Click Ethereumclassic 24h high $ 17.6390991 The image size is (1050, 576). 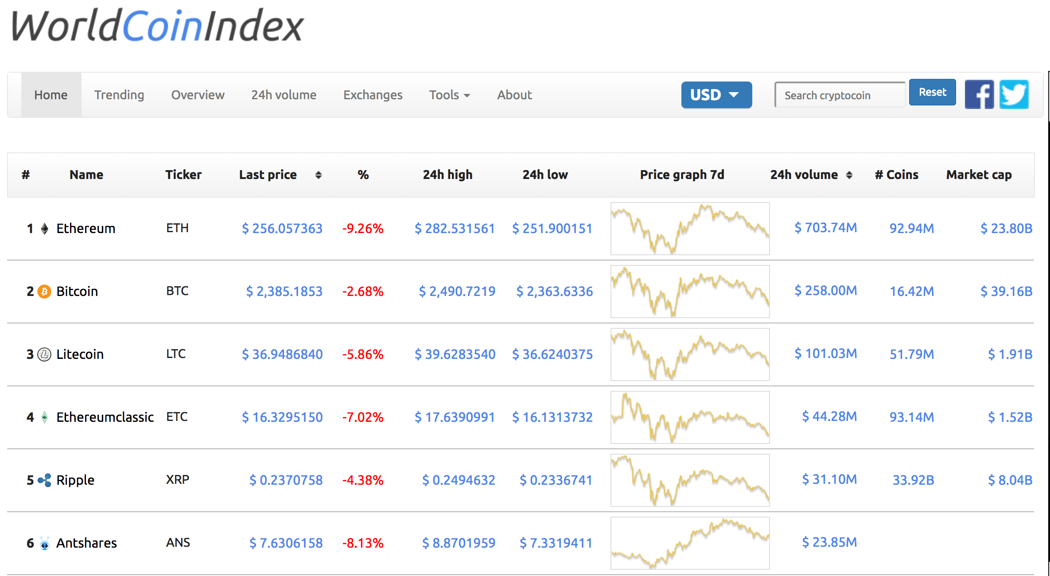coord(455,417)
